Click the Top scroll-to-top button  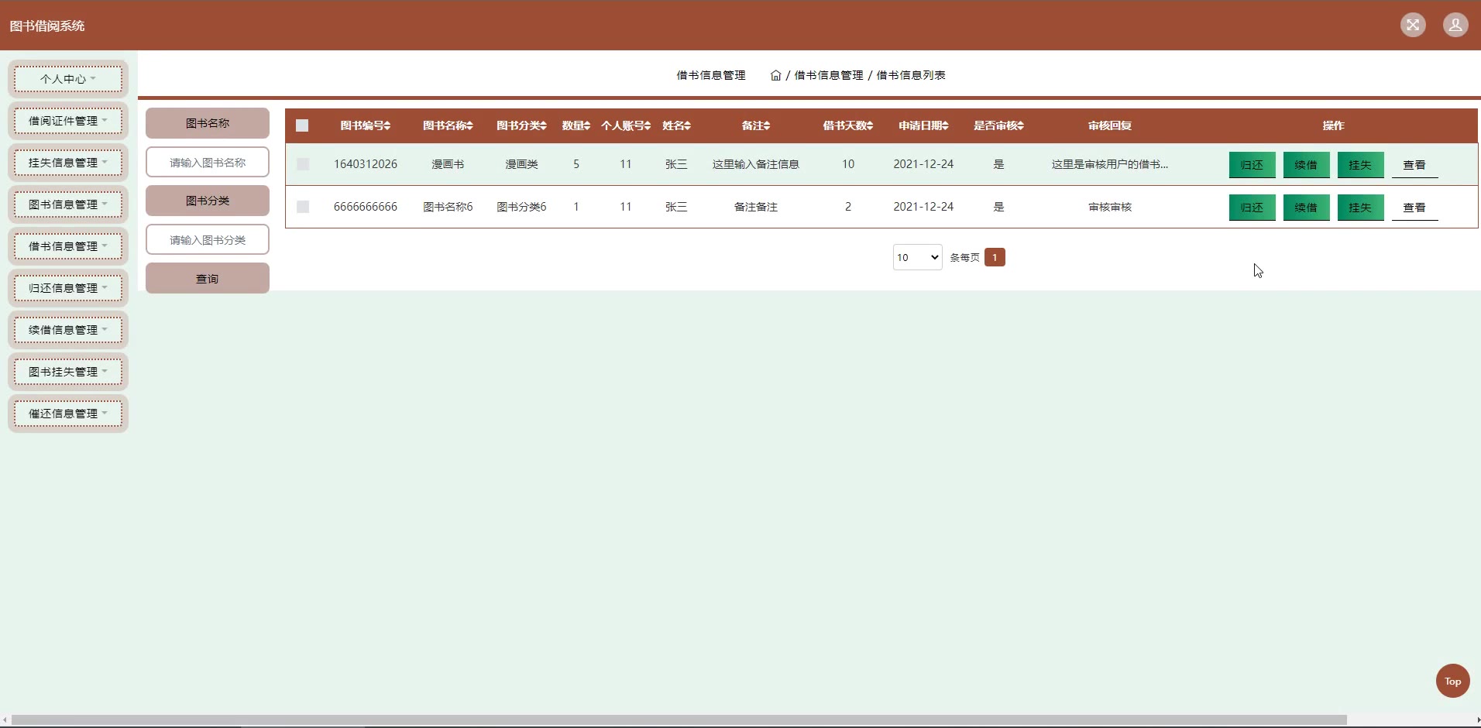[x=1452, y=681]
